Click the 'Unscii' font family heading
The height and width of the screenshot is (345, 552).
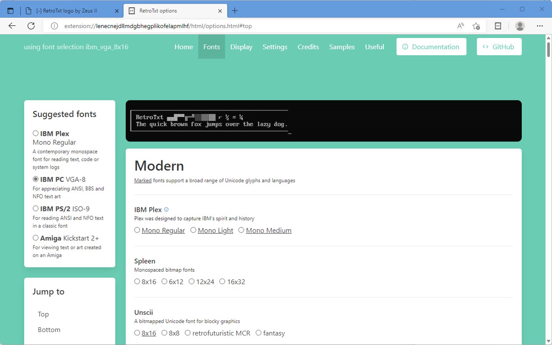[x=144, y=312]
